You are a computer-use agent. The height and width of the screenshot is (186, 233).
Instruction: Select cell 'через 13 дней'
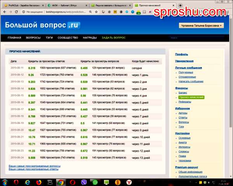[x=141, y=158]
